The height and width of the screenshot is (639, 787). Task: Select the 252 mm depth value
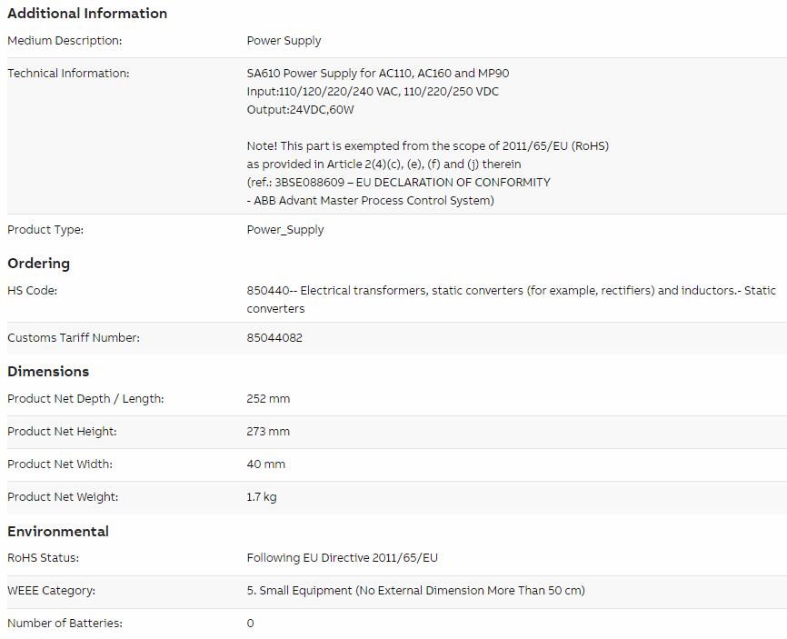click(x=268, y=398)
